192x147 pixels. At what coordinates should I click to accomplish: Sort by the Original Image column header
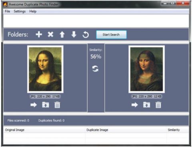pos(44,130)
